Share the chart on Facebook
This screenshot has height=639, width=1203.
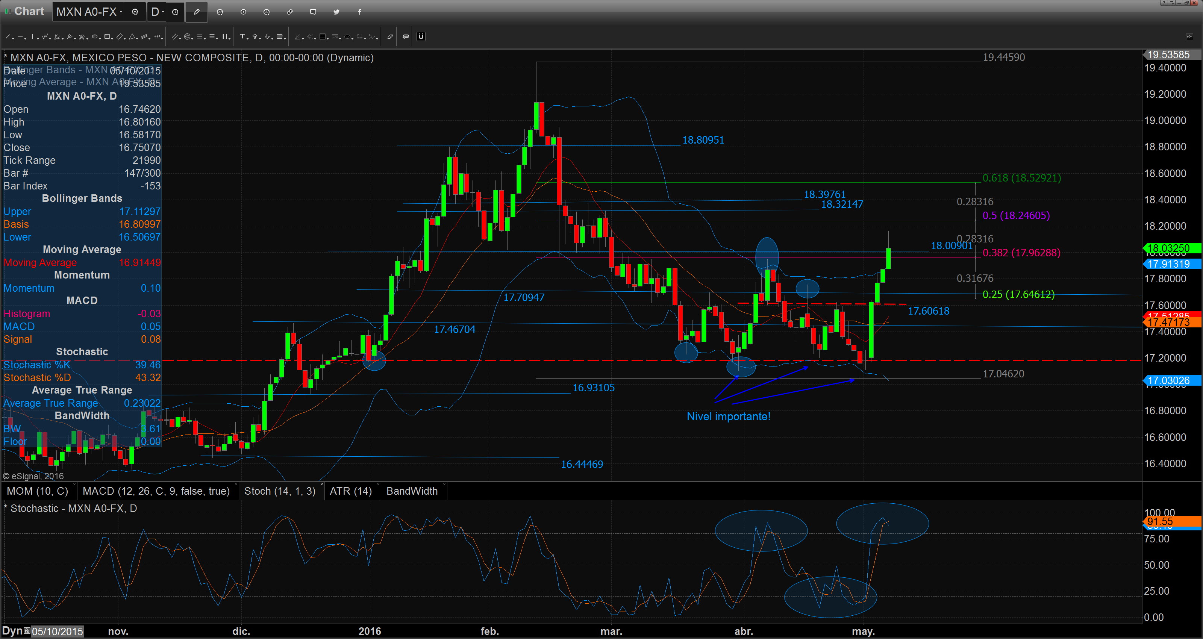click(360, 12)
